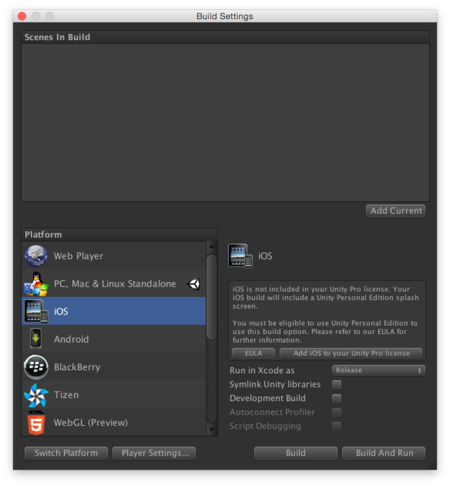This screenshot has height=486, width=450.
Task: Open Player Settings
Action: point(154,453)
